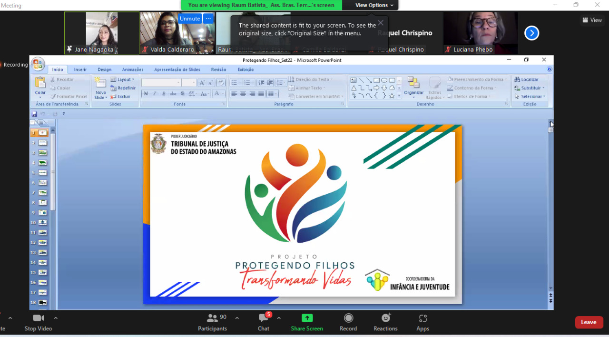The image size is (609, 337).
Task: Select the text box shape in Desenho gallery
Action: pyautogui.click(x=354, y=80)
